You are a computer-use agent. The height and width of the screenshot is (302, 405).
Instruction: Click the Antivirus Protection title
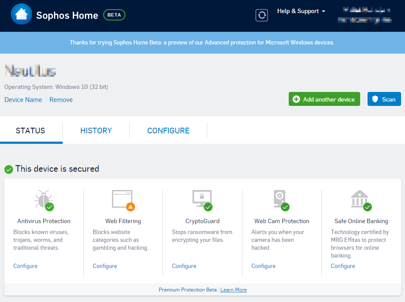[x=44, y=221]
